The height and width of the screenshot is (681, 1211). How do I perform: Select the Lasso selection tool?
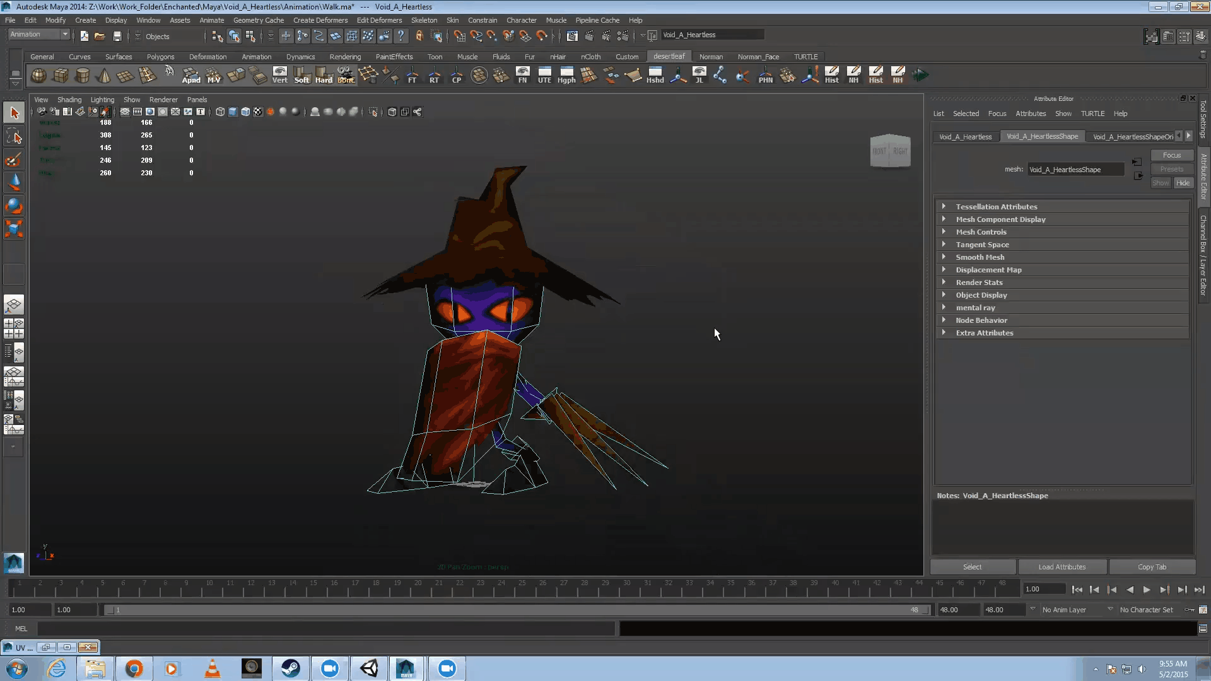(13, 136)
